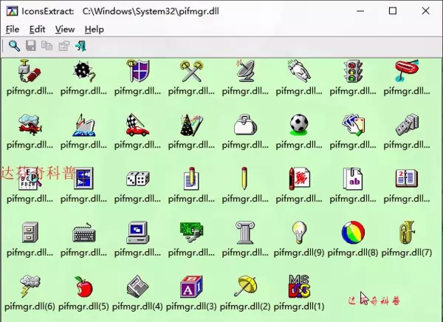Viewport: 443px width, 322px height.
Task: Select the pair of dice icon
Action: 137,179
